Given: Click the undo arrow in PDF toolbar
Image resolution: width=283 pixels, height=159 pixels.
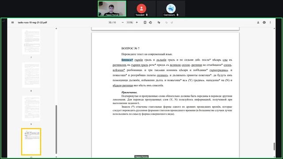Looking at the screenshot, I should (x=166, y=23).
